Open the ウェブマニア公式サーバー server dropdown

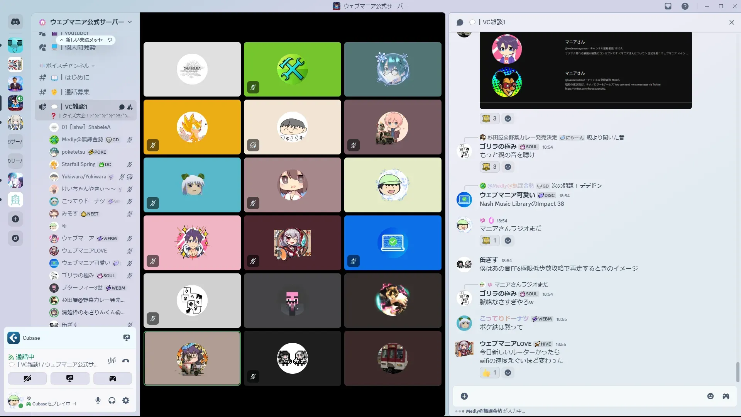87,22
